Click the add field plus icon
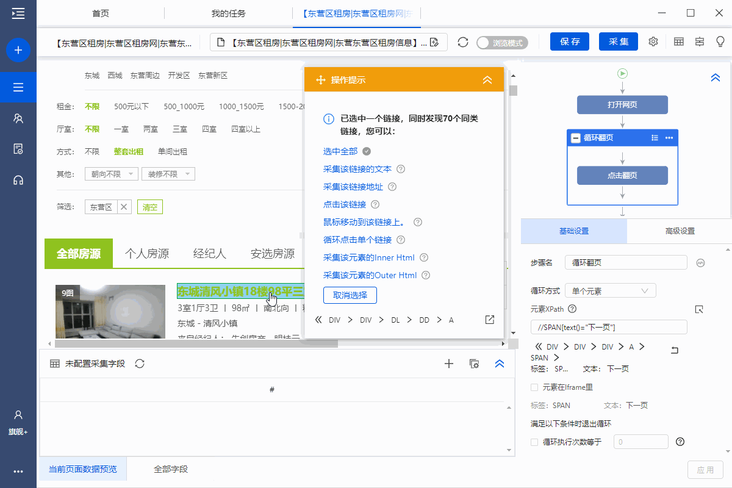Image resolution: width=732 pixels, height=488 pixels. tap(449, 364)
